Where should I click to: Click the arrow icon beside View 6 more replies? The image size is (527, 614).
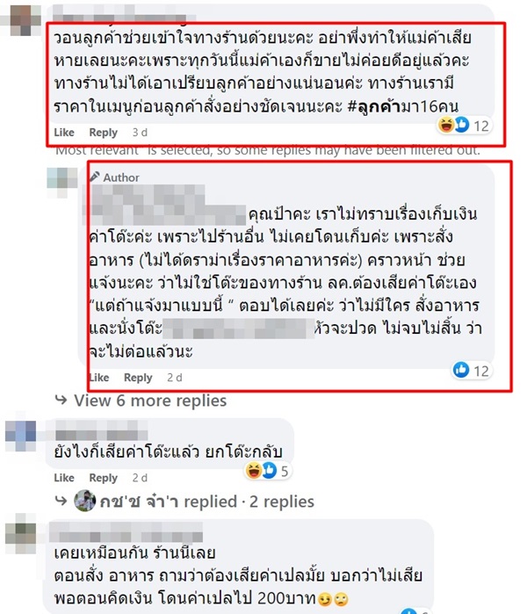[x=61, y=401]
